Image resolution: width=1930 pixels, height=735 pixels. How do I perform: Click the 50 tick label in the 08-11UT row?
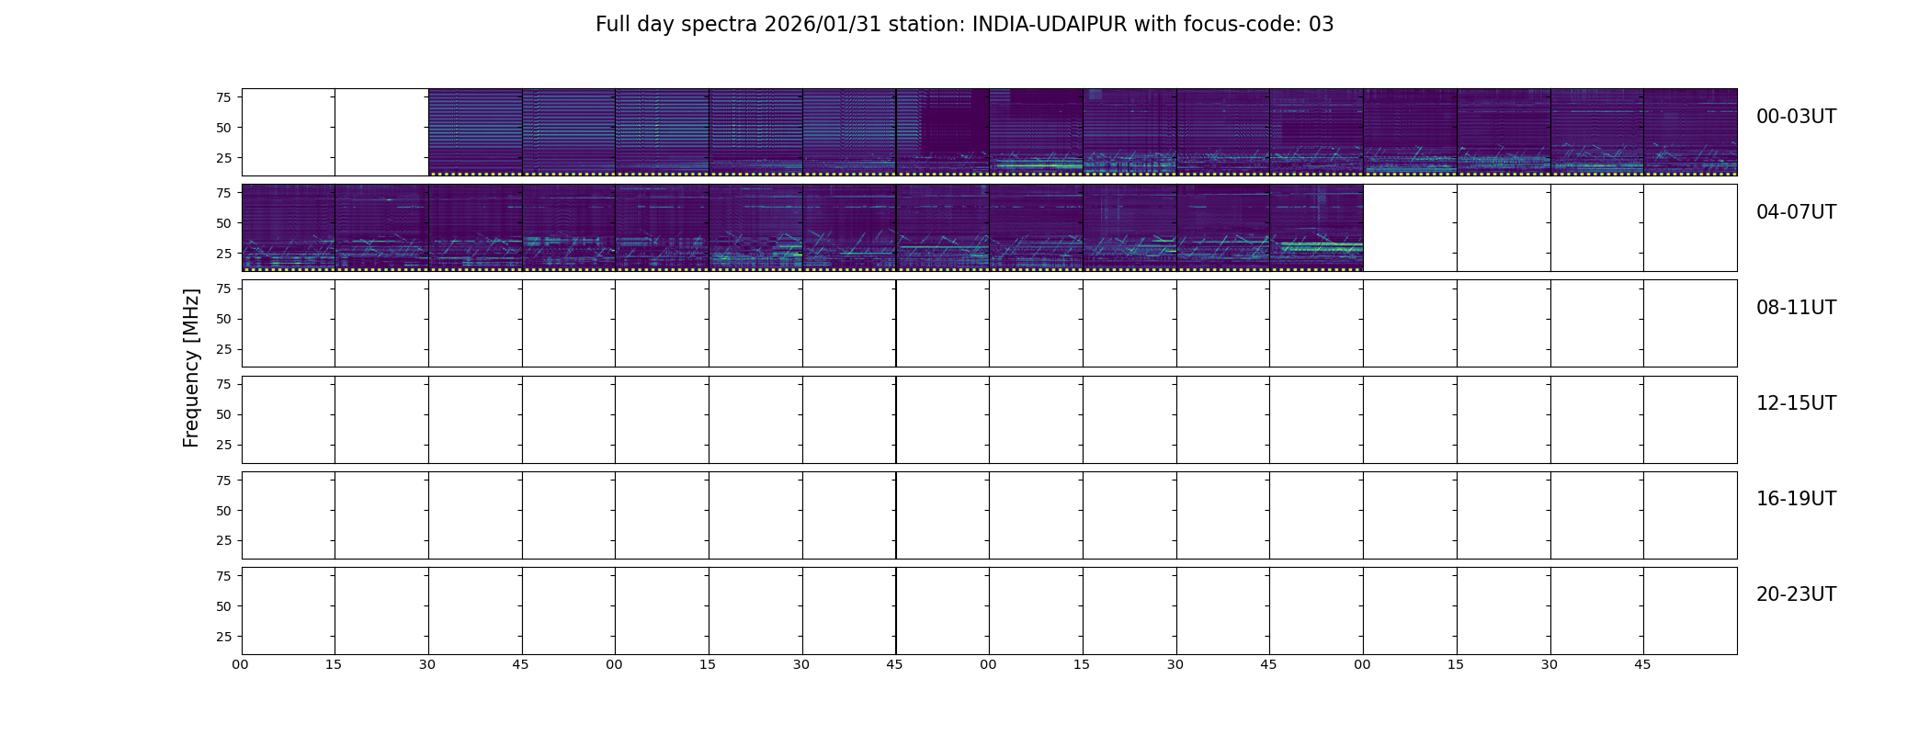pos(223,319)
